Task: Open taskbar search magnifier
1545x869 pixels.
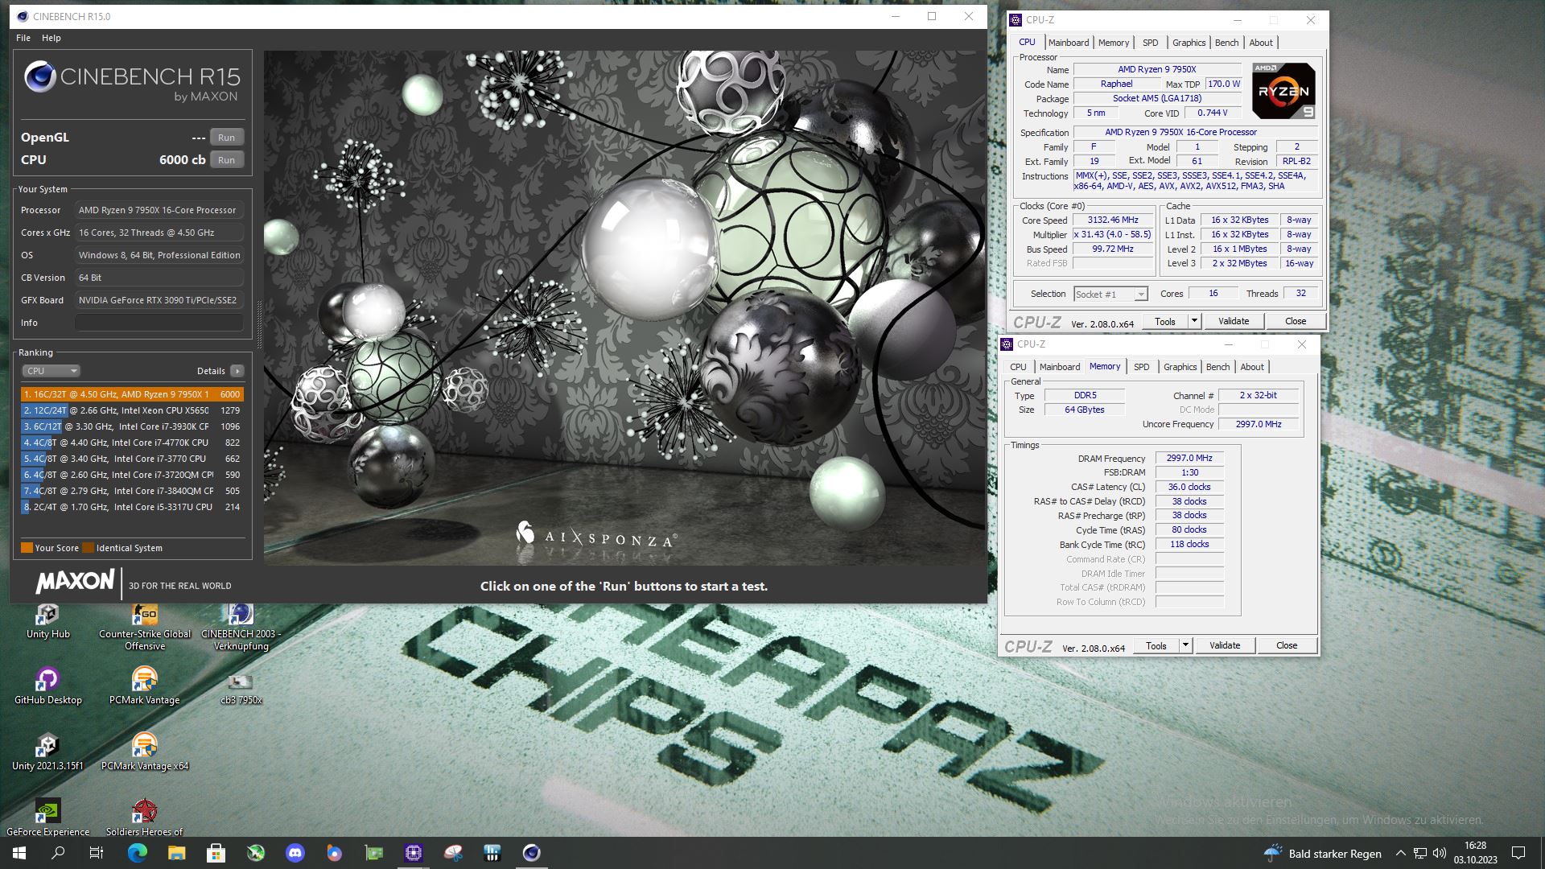Action: click(x=58, y=853)
